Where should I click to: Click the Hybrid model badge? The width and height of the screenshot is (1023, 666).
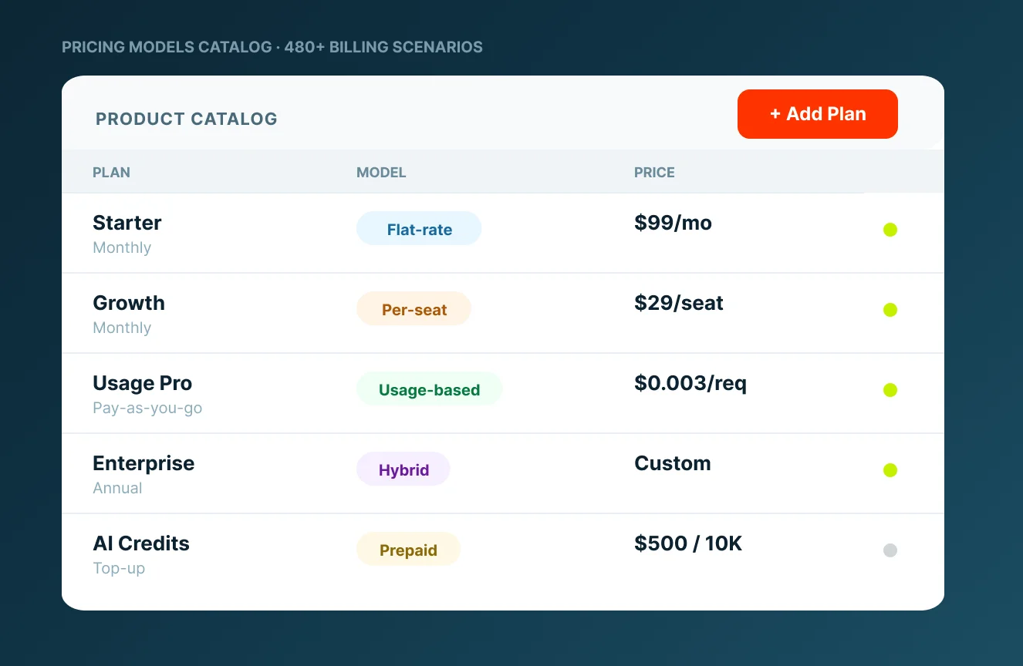coord(403,469)
